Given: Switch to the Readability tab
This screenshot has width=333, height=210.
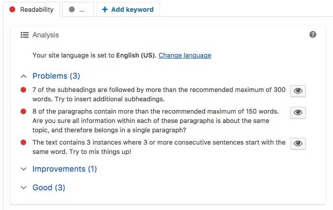Looking at the screenshot, I should tap(36, 9).
